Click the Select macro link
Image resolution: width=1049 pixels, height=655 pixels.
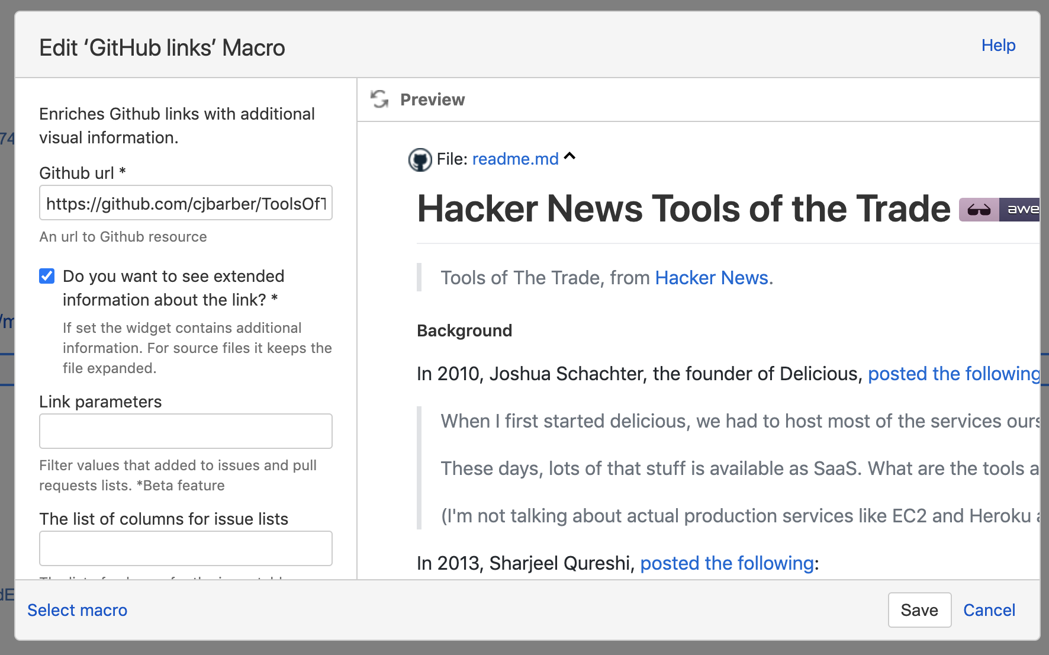pyautogui.click(x=78, y=610)
